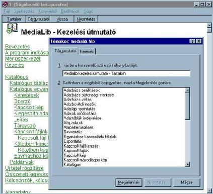This screenshot has width=213, height=194.
Task: Open the Fájl menu
Action: (x=7, y=12)
